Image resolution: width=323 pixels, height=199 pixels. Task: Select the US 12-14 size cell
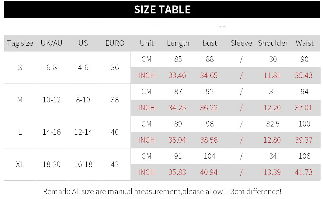pyautogui.click(x=83, y=132)
